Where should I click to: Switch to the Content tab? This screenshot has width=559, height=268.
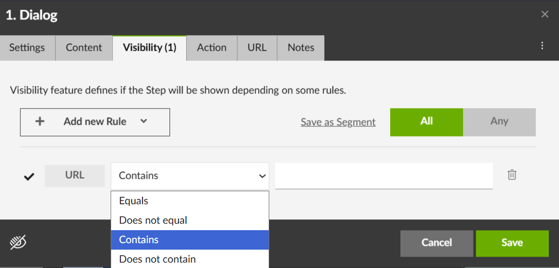pyautogui.click(x=84, y=48)
